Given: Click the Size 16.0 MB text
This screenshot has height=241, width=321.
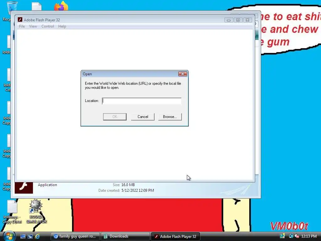Looking at the screenshot, I should click(128, 185).
